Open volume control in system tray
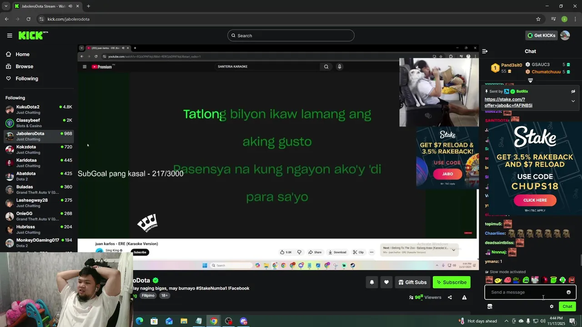Viewport: 582px width, 327px height. click(542, 321)
